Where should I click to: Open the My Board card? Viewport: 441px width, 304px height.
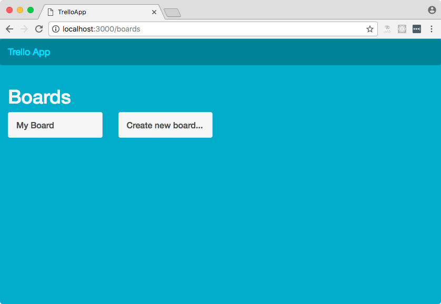click(55, 125)
